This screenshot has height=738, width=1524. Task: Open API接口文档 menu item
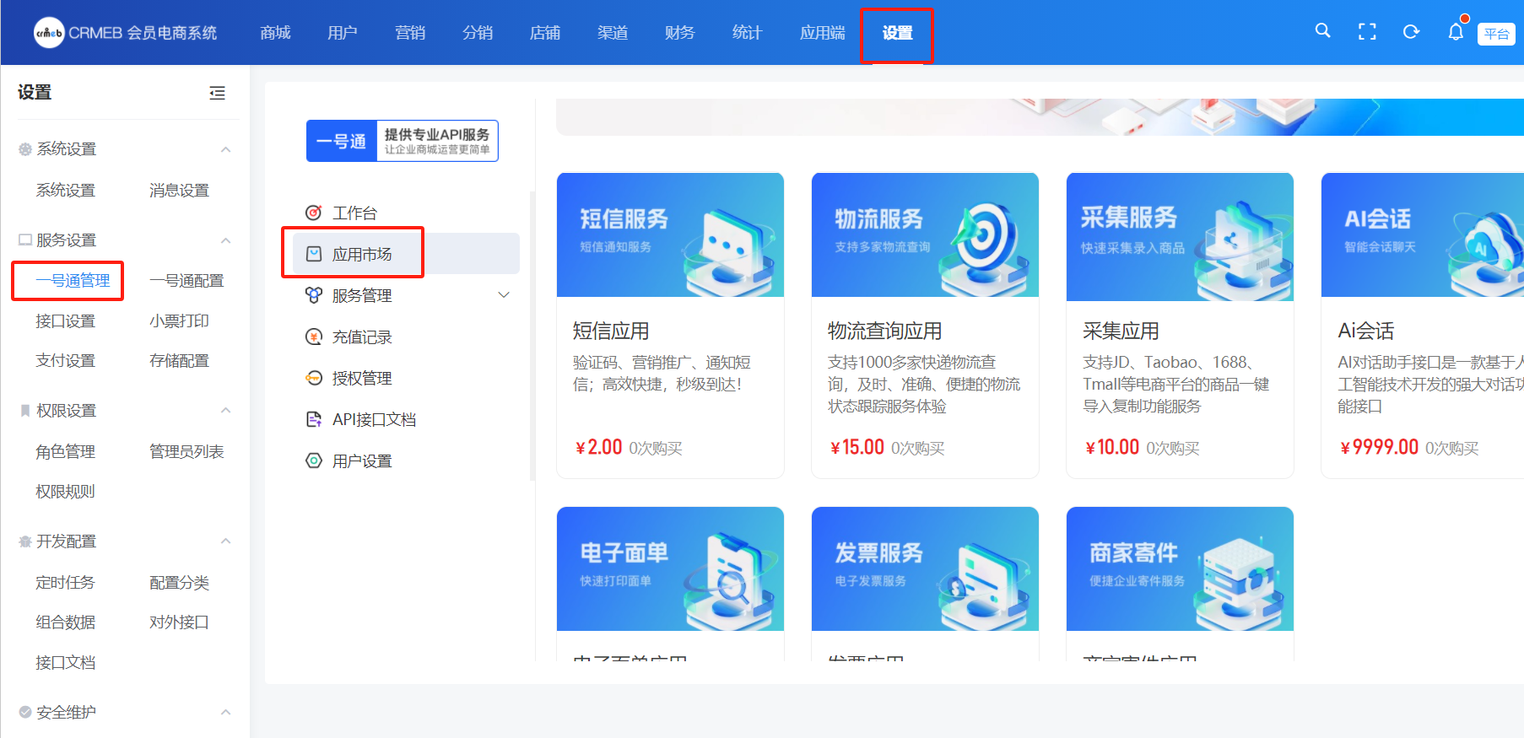tap(373, 420)
